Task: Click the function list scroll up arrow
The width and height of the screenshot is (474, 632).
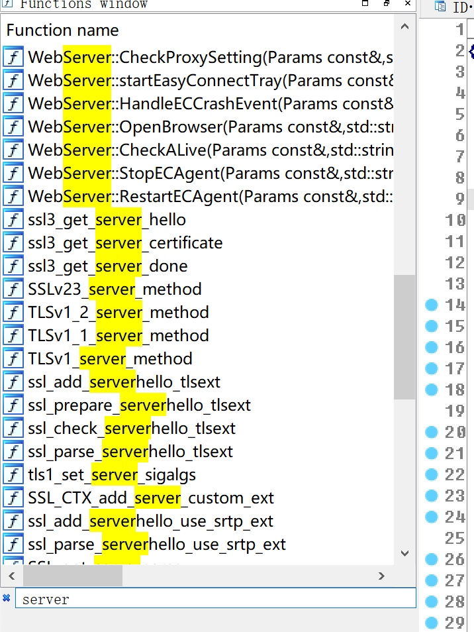Action: click(x=404, y=26)
